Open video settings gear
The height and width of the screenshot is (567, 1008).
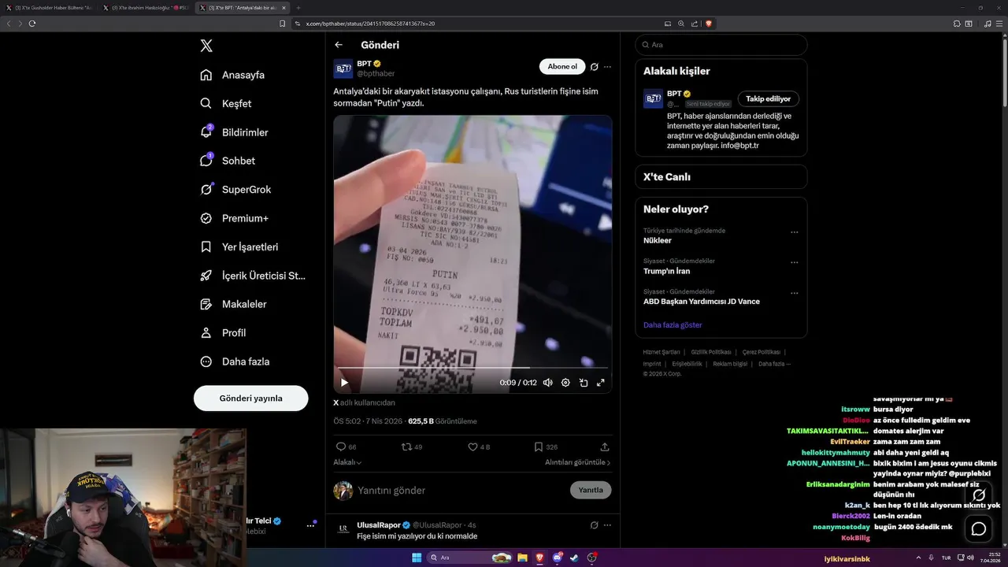(565, 383)
